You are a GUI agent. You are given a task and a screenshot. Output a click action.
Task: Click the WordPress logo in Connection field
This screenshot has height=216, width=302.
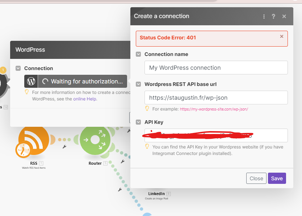click(x=31, y=81)
